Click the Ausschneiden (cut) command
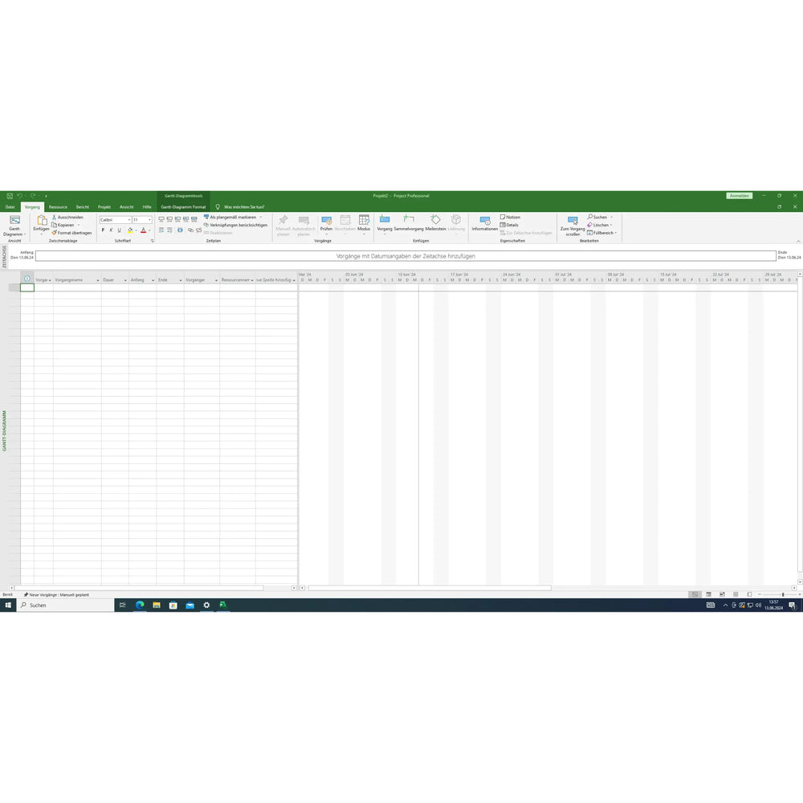 tap(71, 217)
